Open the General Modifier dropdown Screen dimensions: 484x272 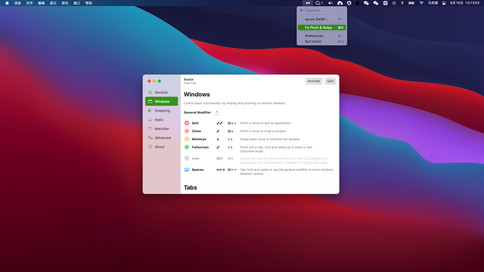click(x=217, y=112)
